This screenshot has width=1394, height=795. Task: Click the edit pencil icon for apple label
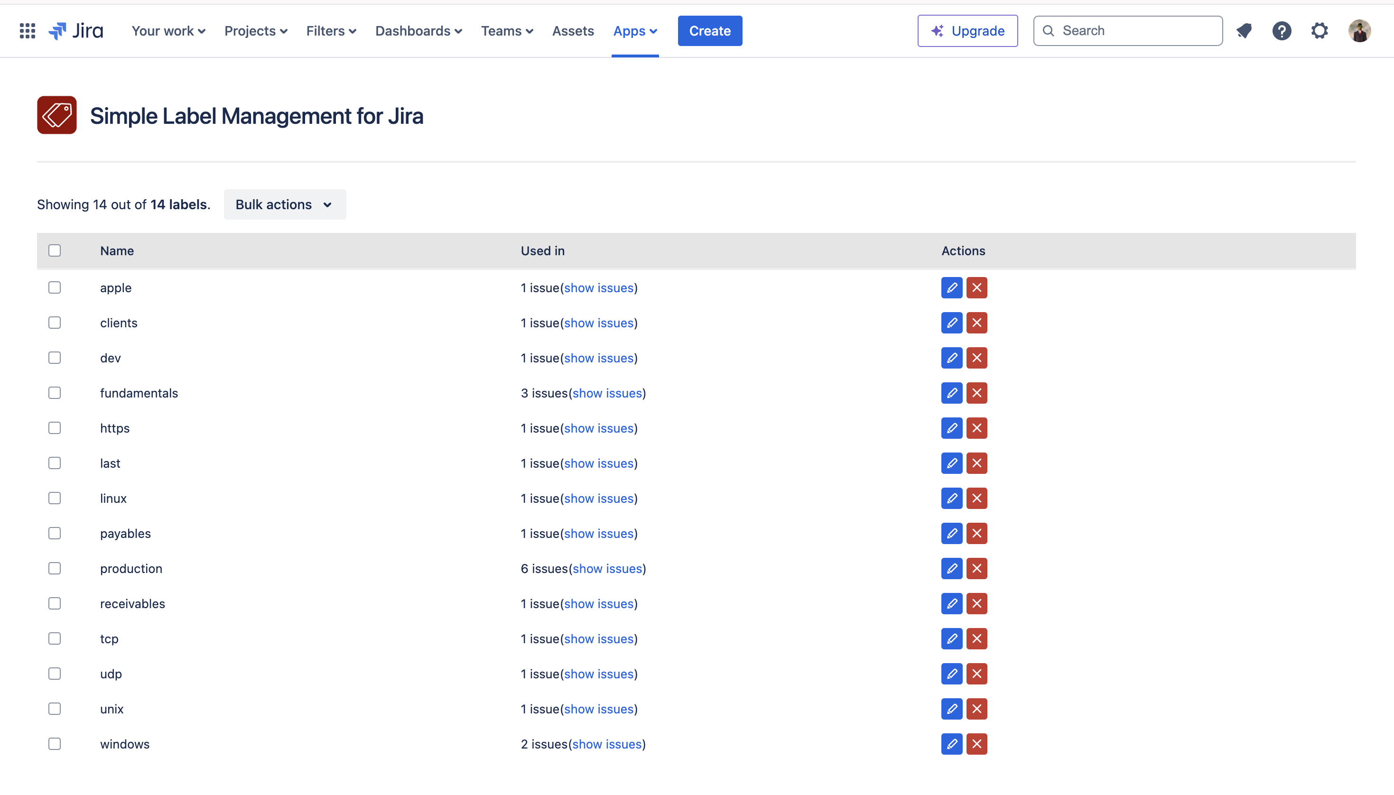click(951, 288)
